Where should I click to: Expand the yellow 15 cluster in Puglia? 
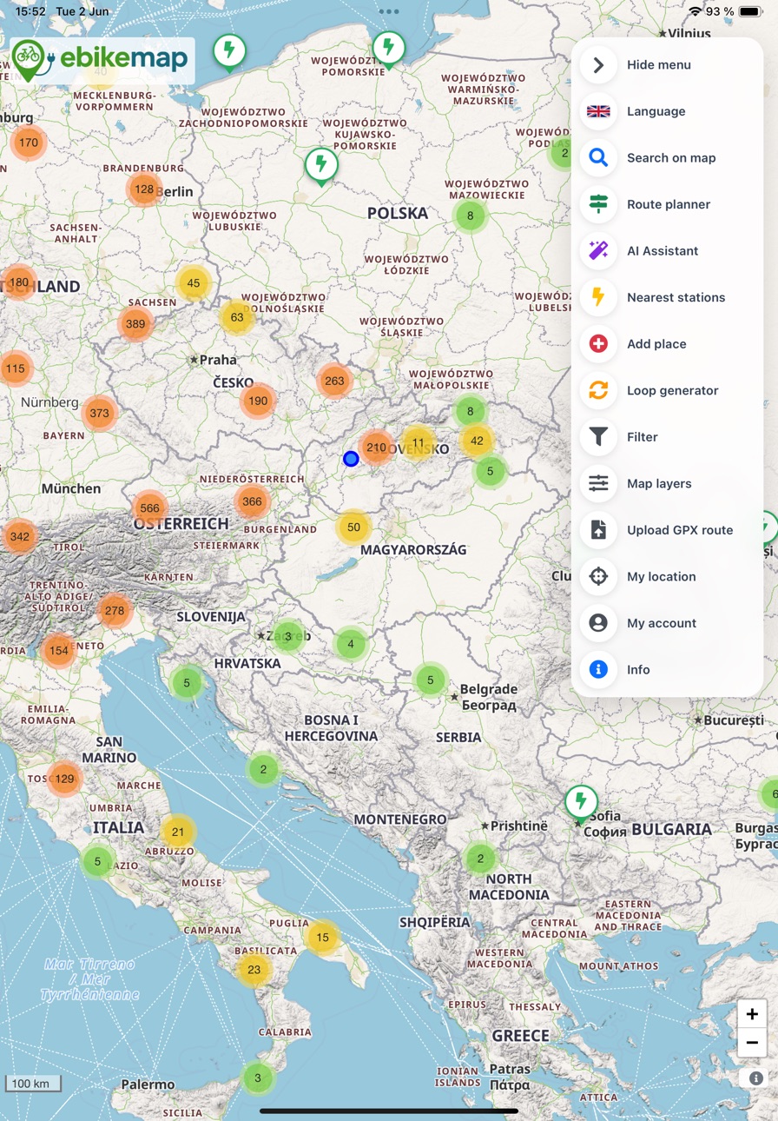323,937
